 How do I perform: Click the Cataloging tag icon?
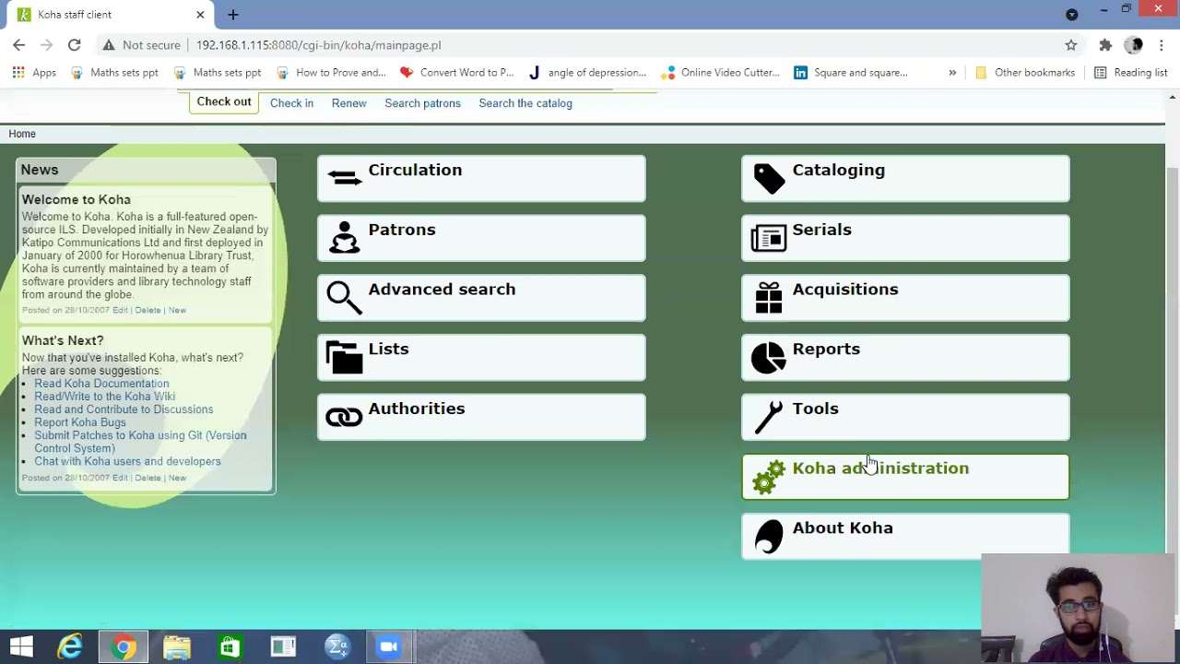[x=769, y=179]
